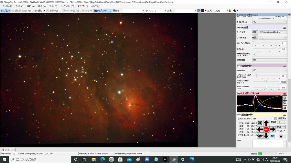
Task: Click the Windows Start button
Action: tap(4, 159)
